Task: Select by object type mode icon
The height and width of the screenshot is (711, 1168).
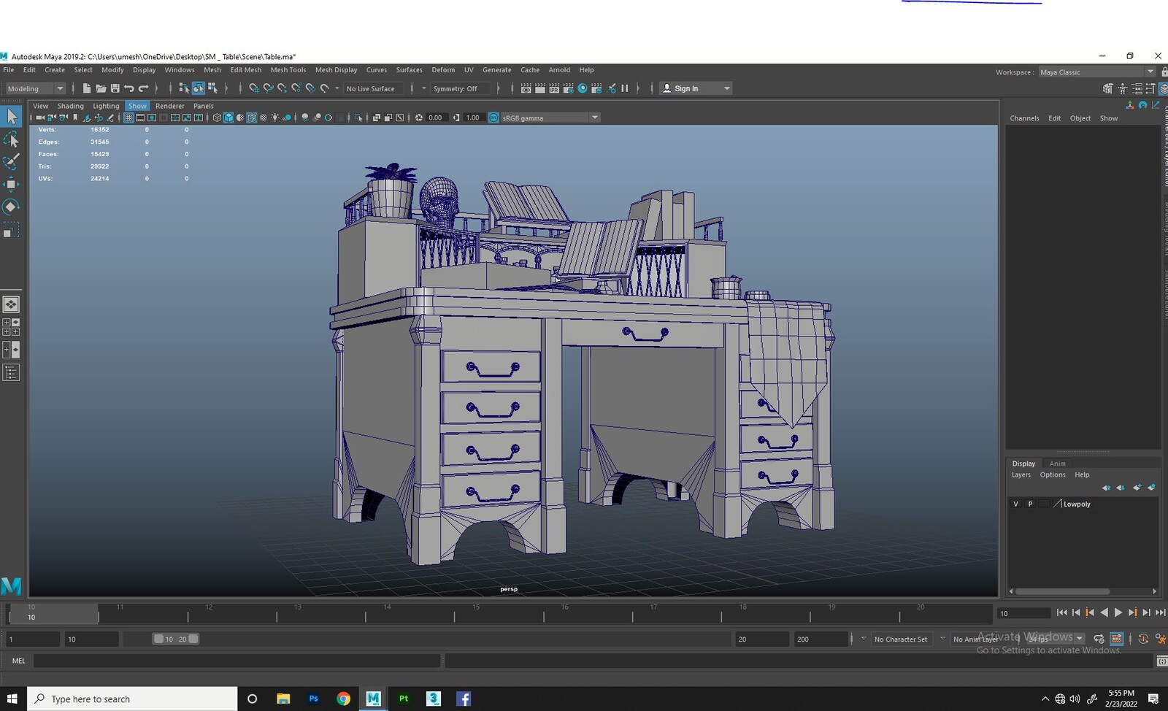Action: (x=198, y=88)
